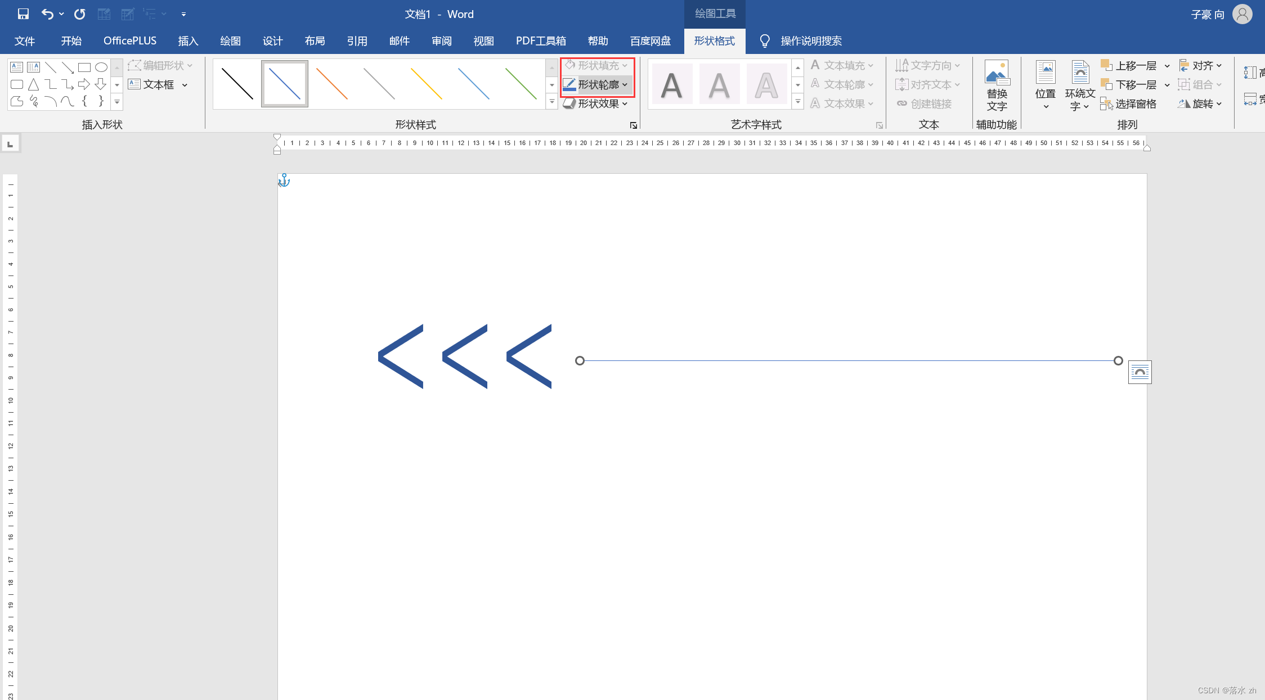Switch to the 百度网盘 tab
1265x700 pixels.
coord(651,41)
